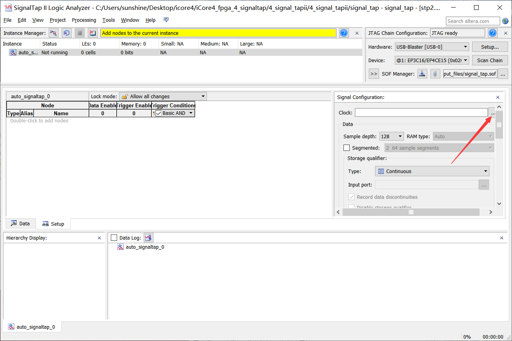Click the Run Analysis icon in Instance Manager
The height and width of the screenshot is (341, 512).
coord(53,33)
